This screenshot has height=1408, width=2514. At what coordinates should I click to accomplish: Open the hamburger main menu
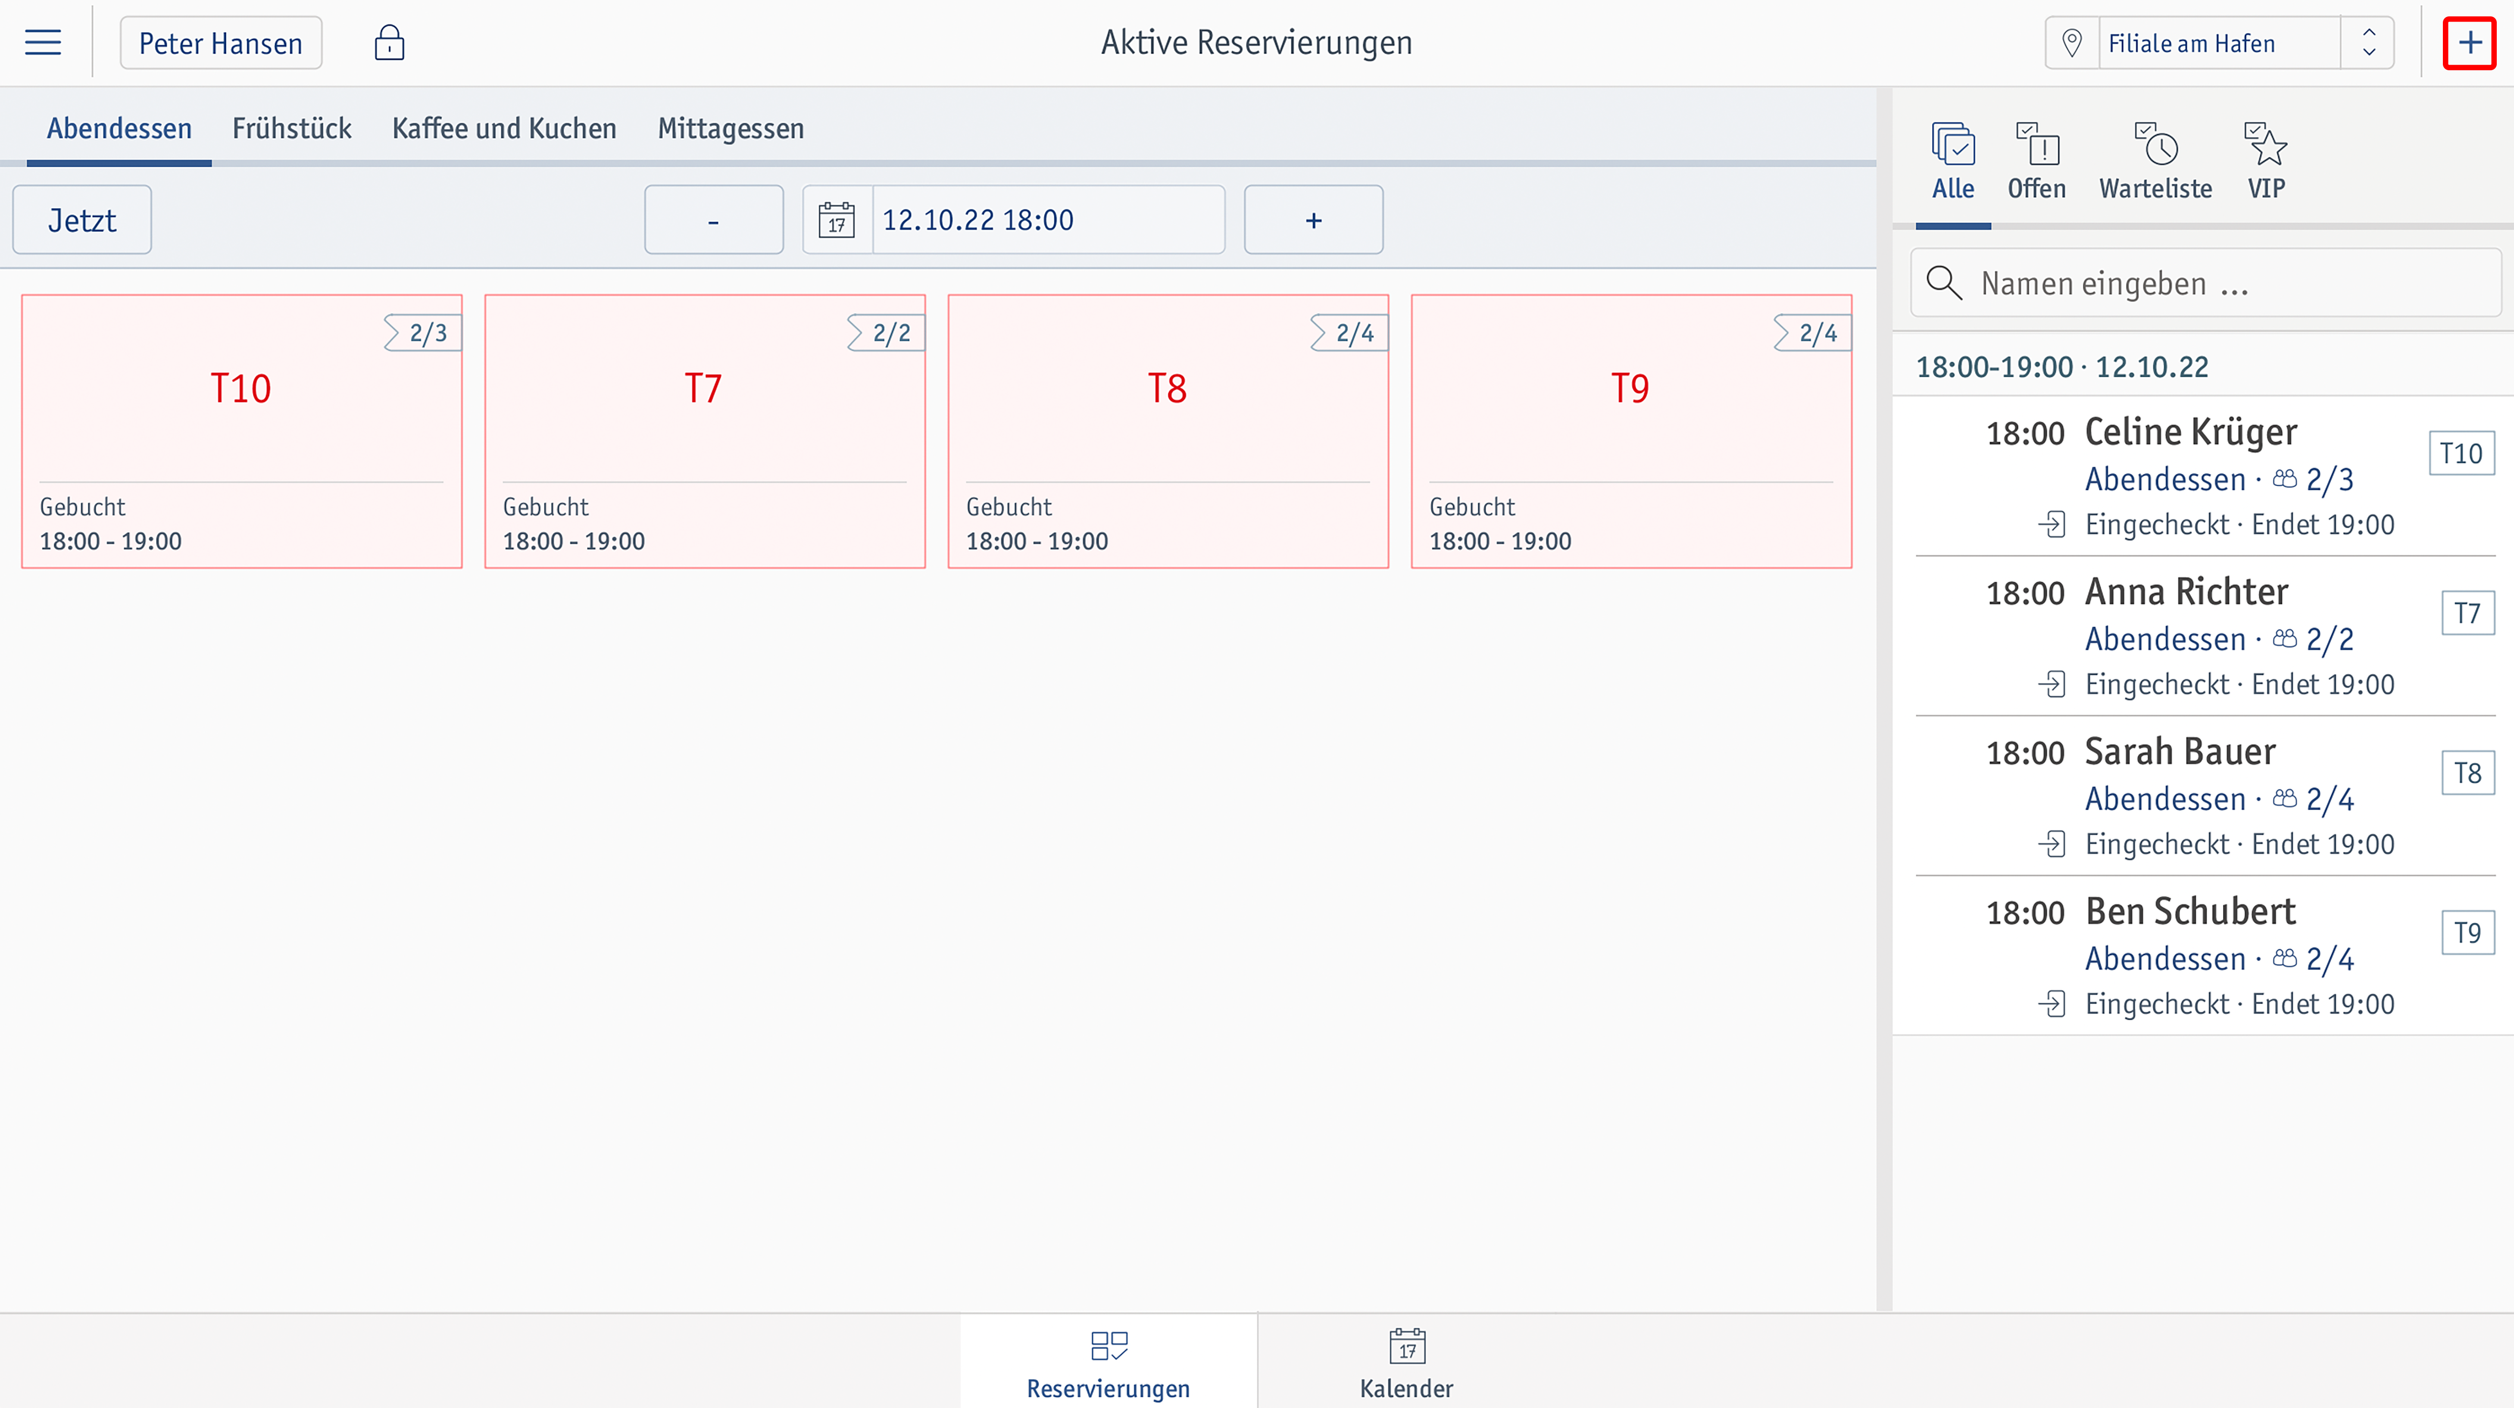[x=43, y=43]
